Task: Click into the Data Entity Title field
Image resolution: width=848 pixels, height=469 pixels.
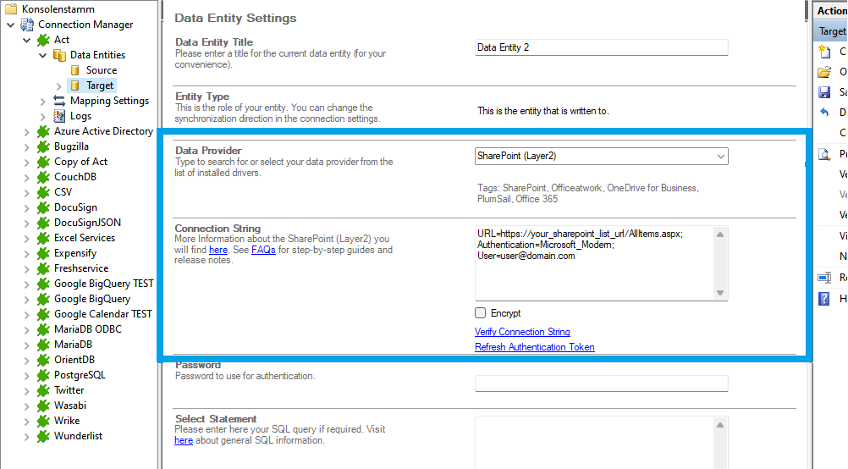Action: point(602,47)
